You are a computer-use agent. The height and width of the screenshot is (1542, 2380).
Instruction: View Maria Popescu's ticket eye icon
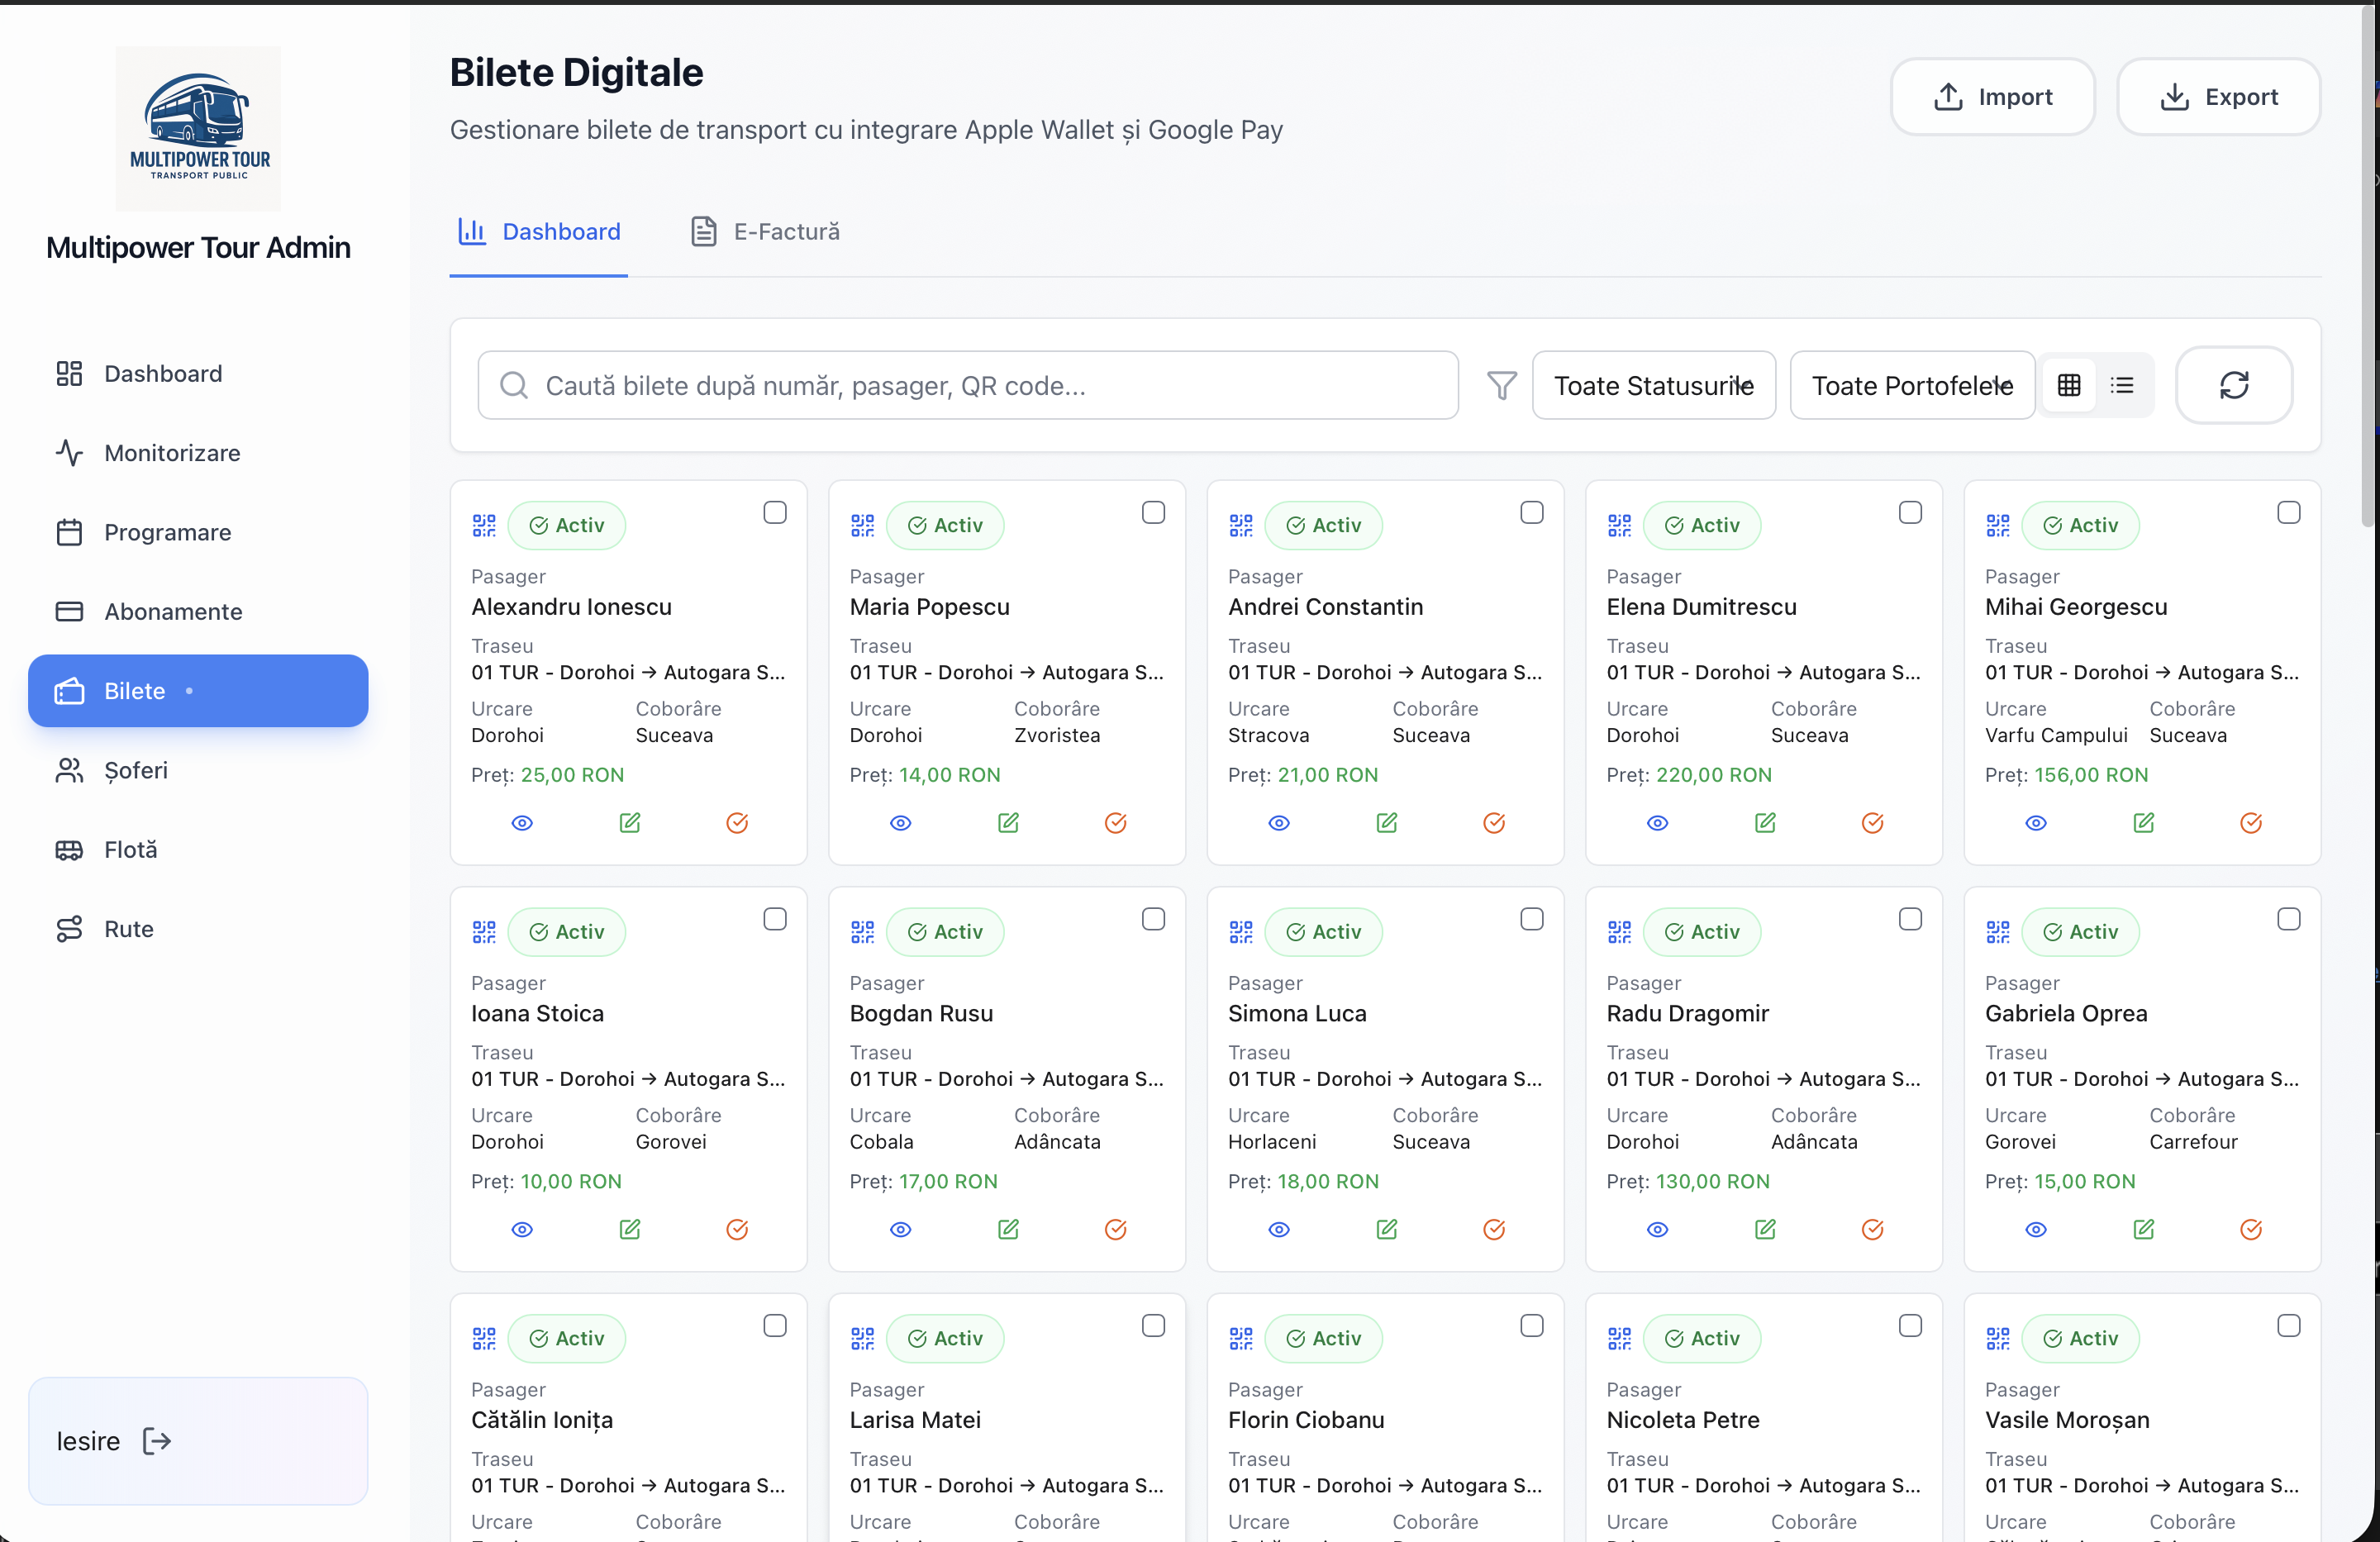tap(901, 823)
